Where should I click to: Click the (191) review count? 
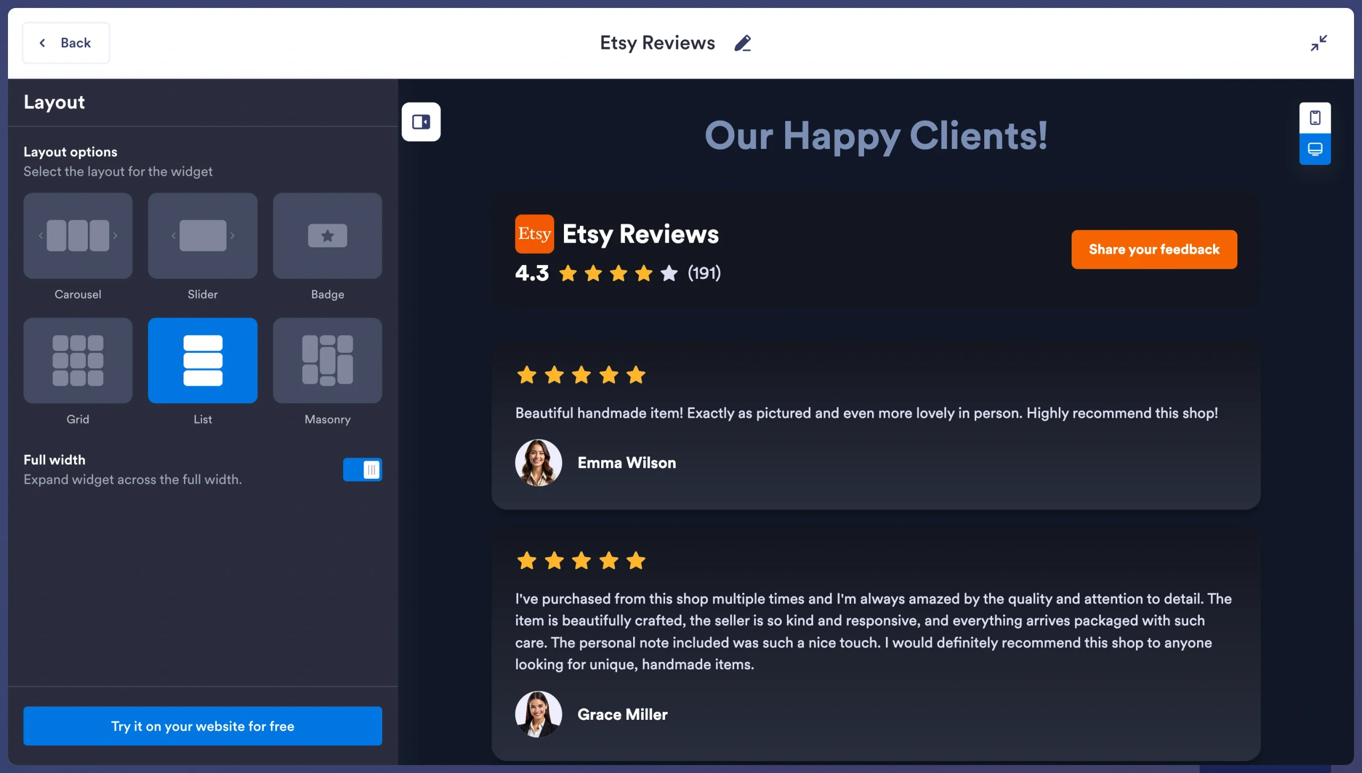pyautogui.click(x=704, y=273)
